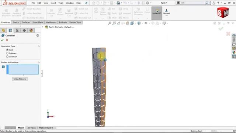The image size is (236, 133).
Task: Switch to the PropertyManager tab icon
Action: 10,30
